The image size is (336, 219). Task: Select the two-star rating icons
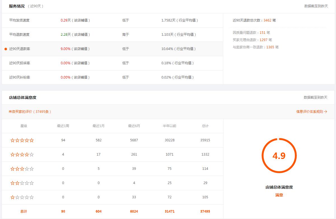[x=22, y=183]
